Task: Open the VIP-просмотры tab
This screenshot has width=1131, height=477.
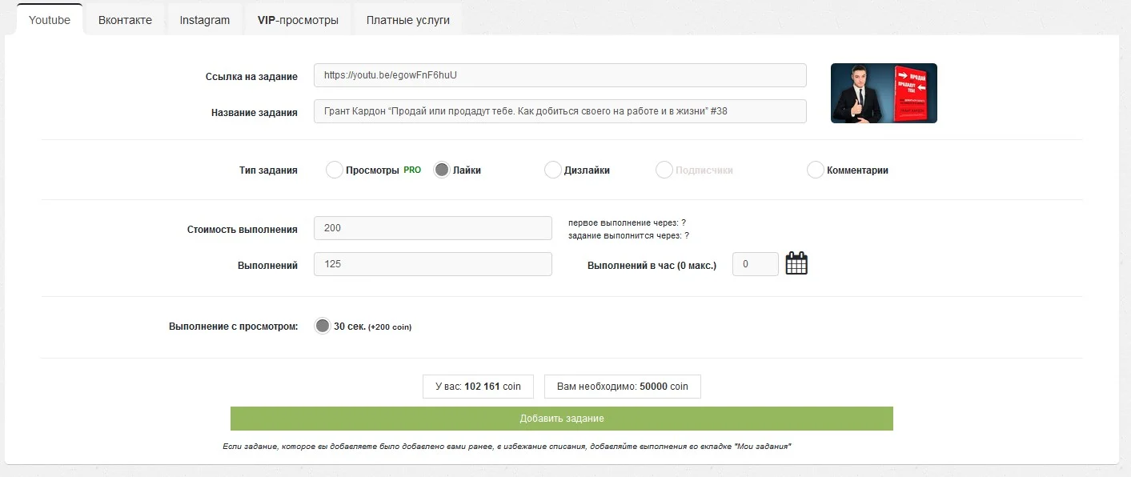Action: point(298,20)
